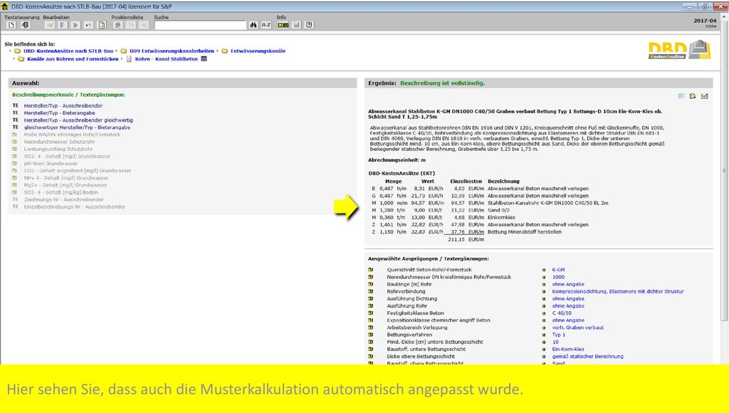
Task: Click the A-Z index button
Action: (266, 25)
